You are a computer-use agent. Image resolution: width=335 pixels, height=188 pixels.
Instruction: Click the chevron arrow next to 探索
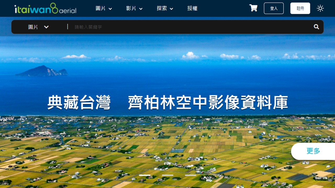point(171,9)
